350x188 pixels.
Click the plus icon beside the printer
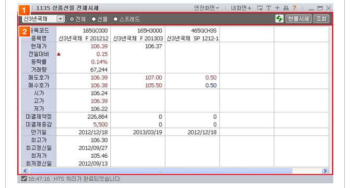[277, 8]
